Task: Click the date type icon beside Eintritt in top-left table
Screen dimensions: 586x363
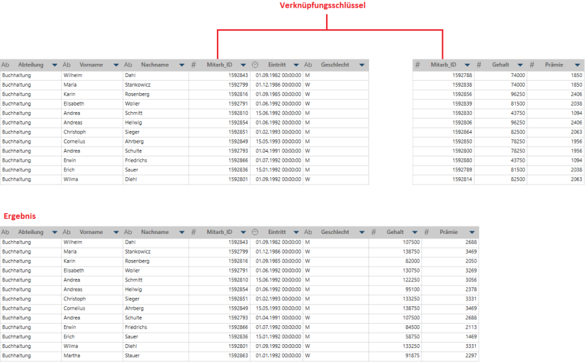Action: [255, 65]
